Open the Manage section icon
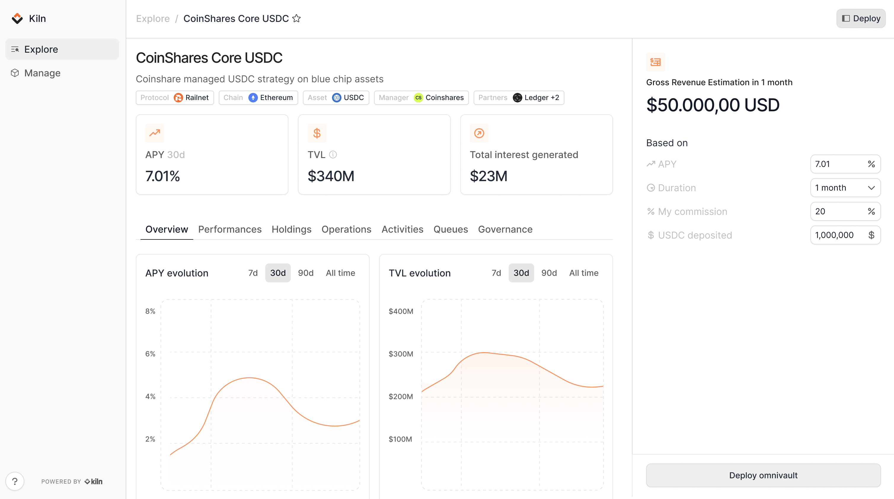The width and height of the screenshot is (894, 499). tap(15, 73)
